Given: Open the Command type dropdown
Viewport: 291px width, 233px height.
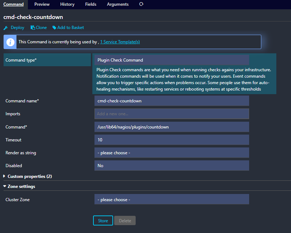Looking at the screenshot, I should click(171, 60).
